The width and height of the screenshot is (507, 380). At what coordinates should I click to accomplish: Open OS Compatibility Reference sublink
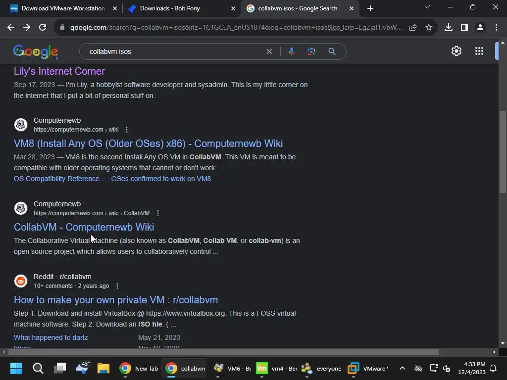pos(59,179)
